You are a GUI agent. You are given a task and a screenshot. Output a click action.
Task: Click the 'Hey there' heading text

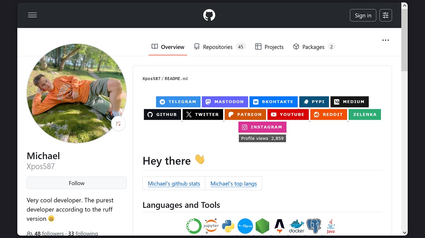click(x=167, y=161)
